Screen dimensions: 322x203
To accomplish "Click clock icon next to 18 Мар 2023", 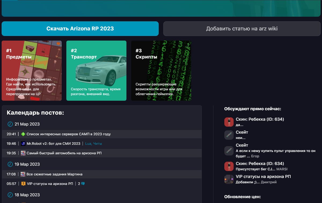I will pyautogui.click(x=10, y=195).
